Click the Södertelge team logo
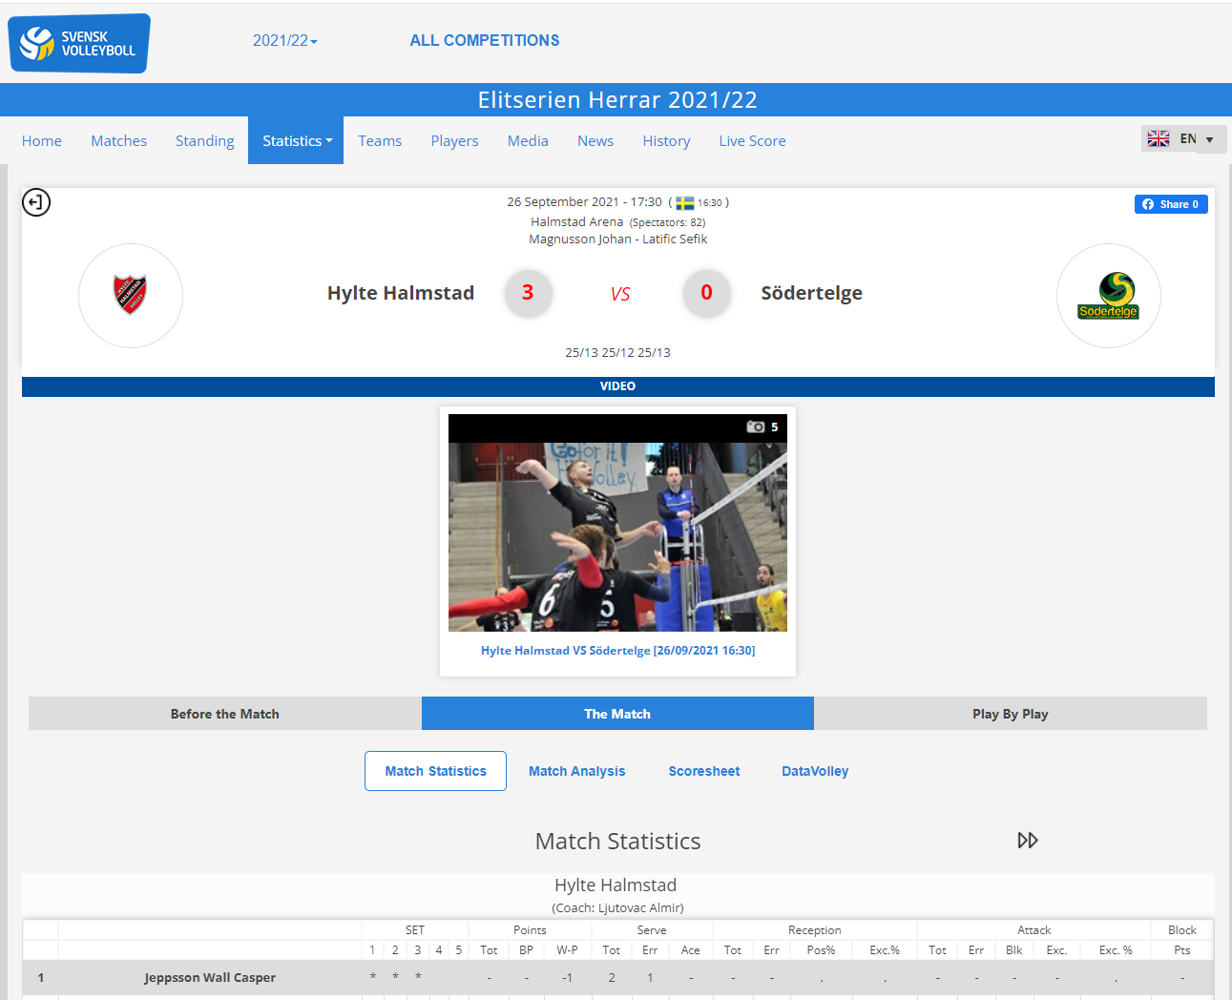 click(x=1108, y=296)
